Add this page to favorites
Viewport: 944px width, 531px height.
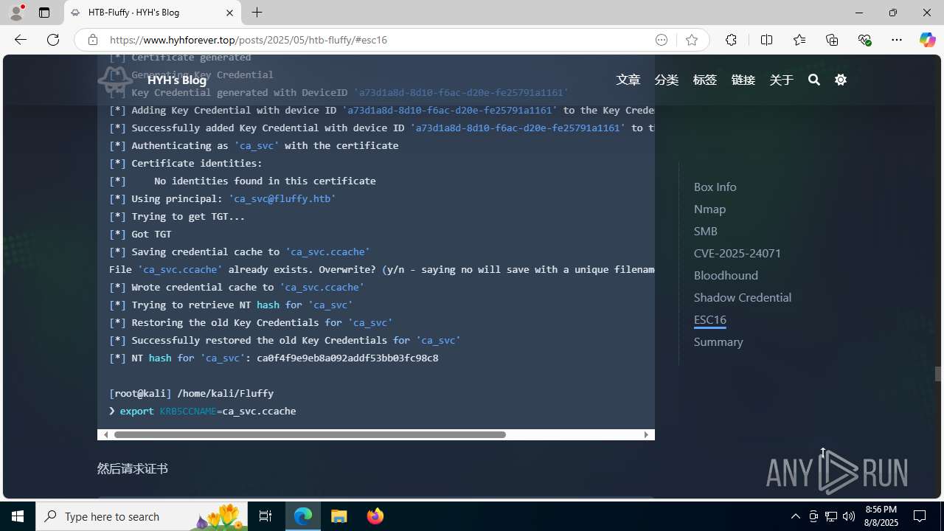click(691, 40)
